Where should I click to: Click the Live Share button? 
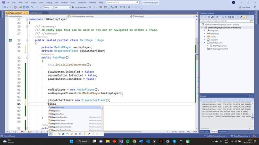(244, 7)
